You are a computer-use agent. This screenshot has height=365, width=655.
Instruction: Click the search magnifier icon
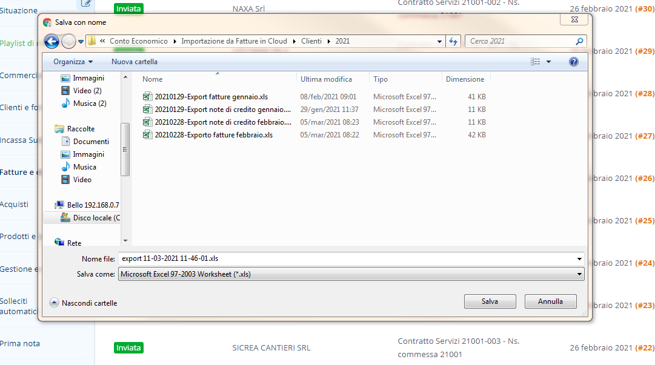click(x=579, y=41)
